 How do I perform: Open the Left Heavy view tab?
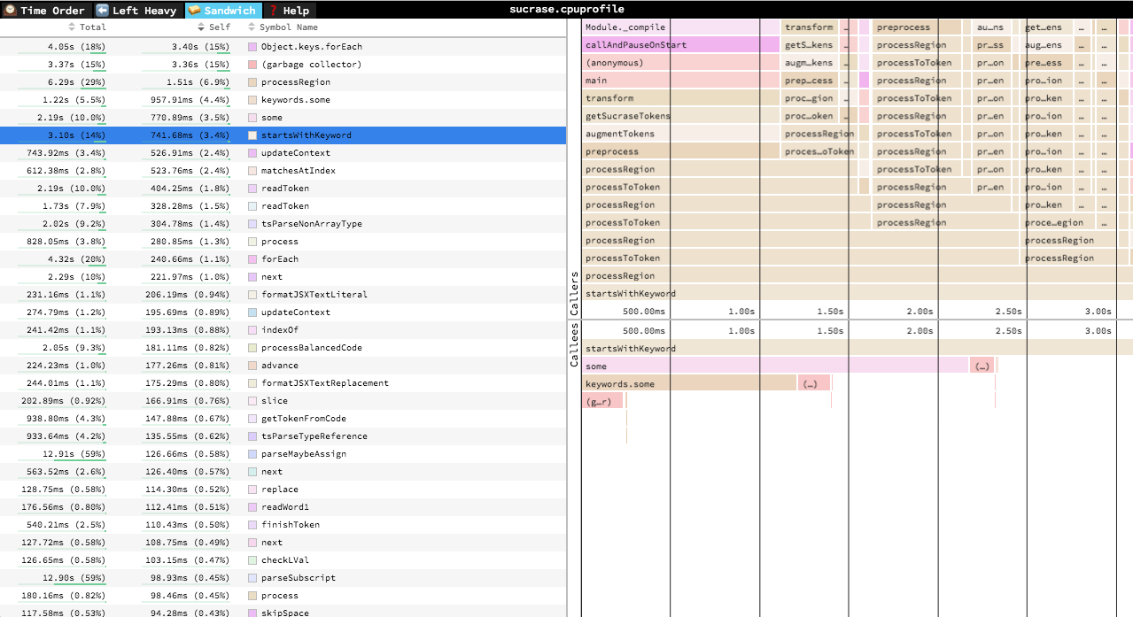click(x=136, y=11)
